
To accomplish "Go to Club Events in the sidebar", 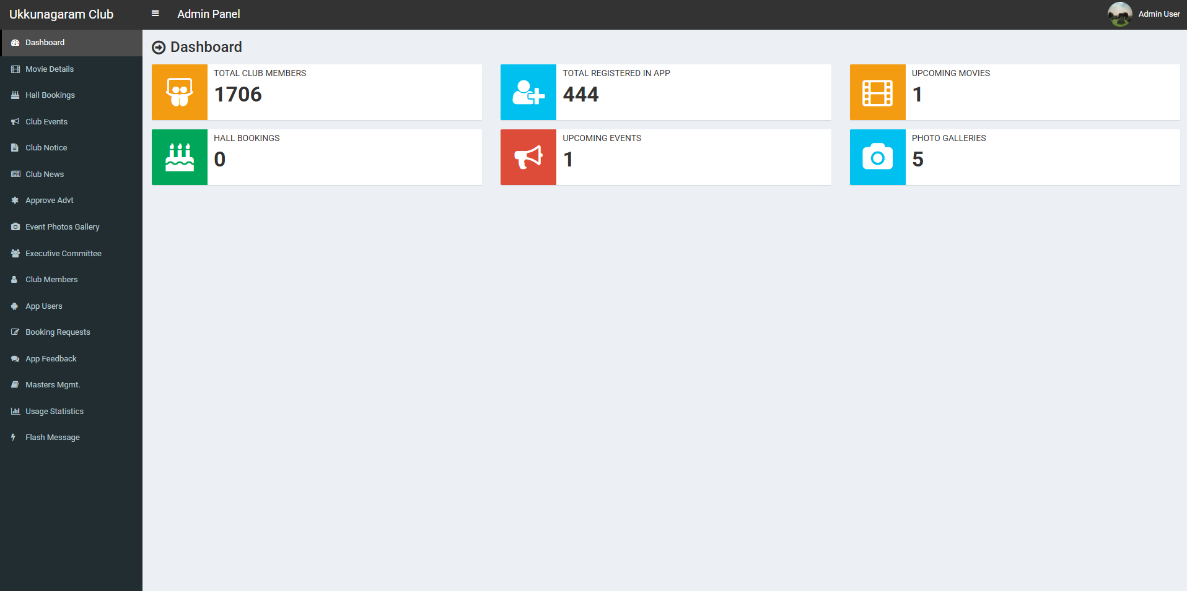I will coord(46,122).
